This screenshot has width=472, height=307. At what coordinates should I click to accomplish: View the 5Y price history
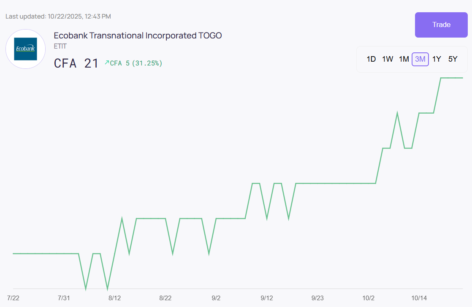453,59
